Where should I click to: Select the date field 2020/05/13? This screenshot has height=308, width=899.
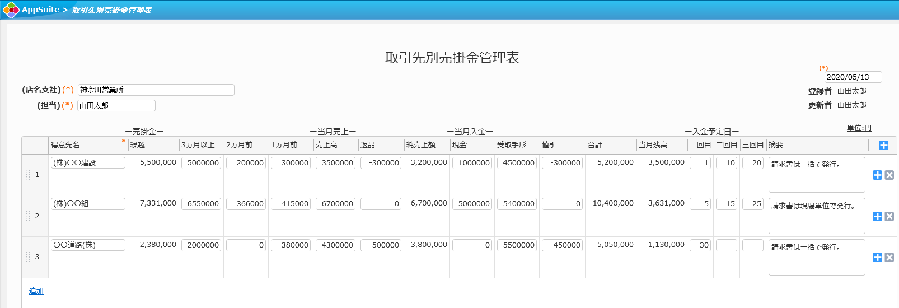pos(853,77)
